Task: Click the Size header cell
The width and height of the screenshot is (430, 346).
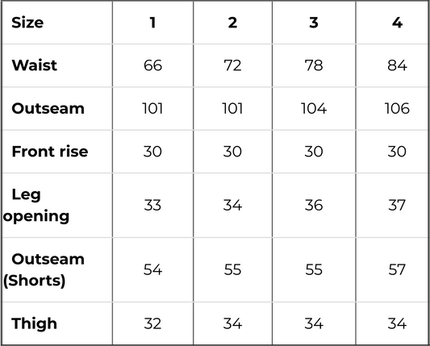Action: 57,23
